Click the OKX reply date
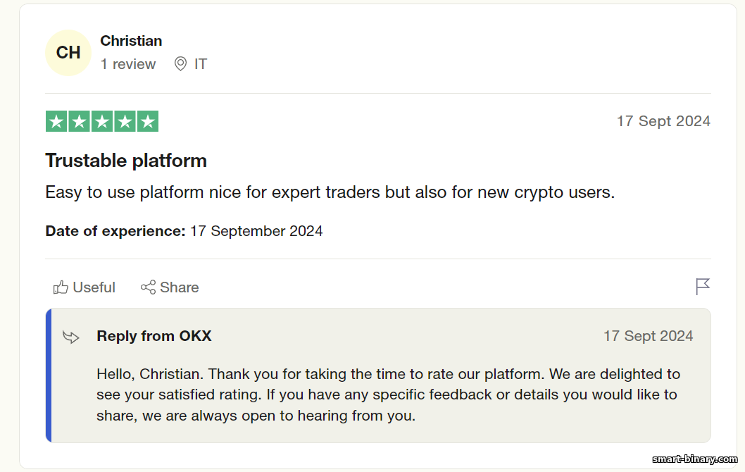 click(648, 336)
